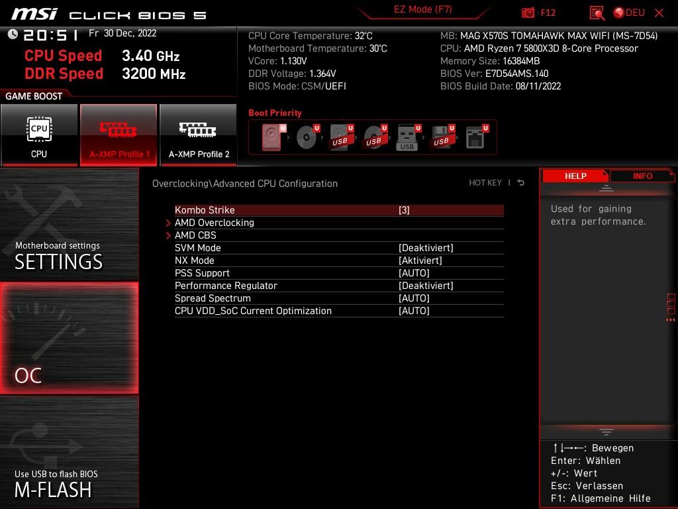Select the Performance Regulator label
This screenshot has height=509, width=678.
226,285
